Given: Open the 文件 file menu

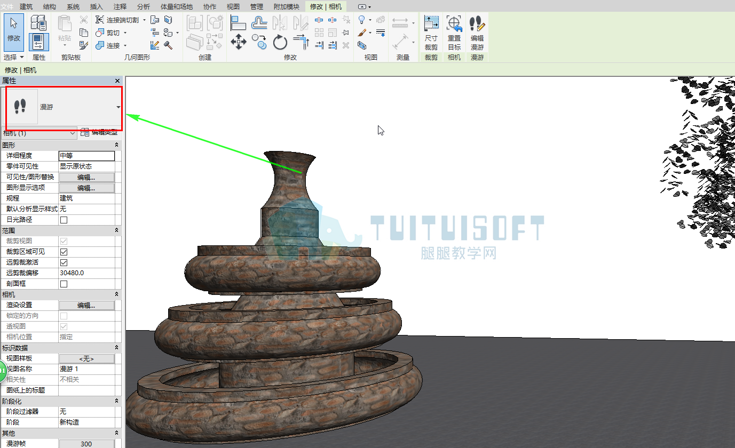Looking at the screenshot, I should click(x=7, y=6).
